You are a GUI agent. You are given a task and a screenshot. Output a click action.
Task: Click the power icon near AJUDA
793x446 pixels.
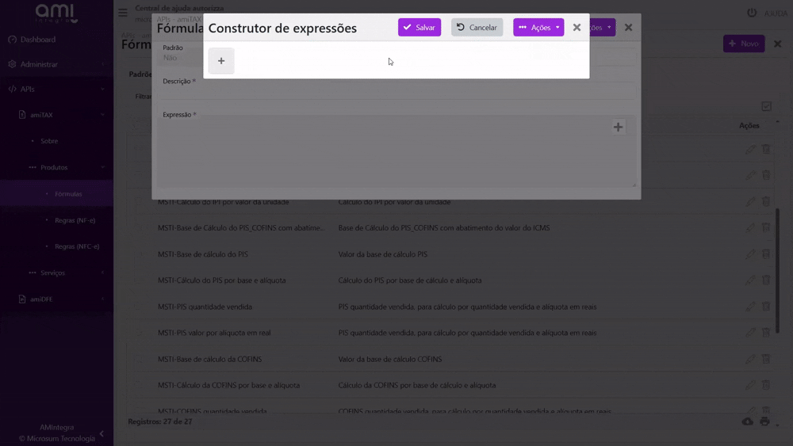coord(752,13)
